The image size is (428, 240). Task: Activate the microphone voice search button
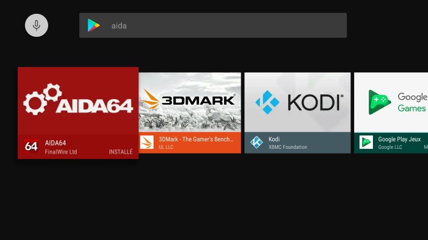36,25
